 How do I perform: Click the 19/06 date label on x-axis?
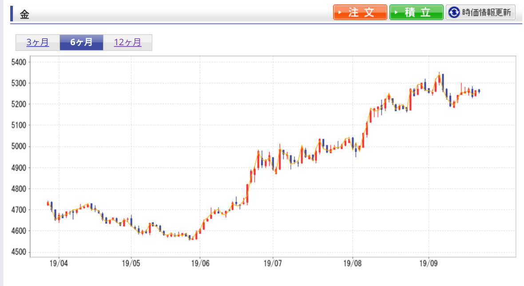(200, 263)
